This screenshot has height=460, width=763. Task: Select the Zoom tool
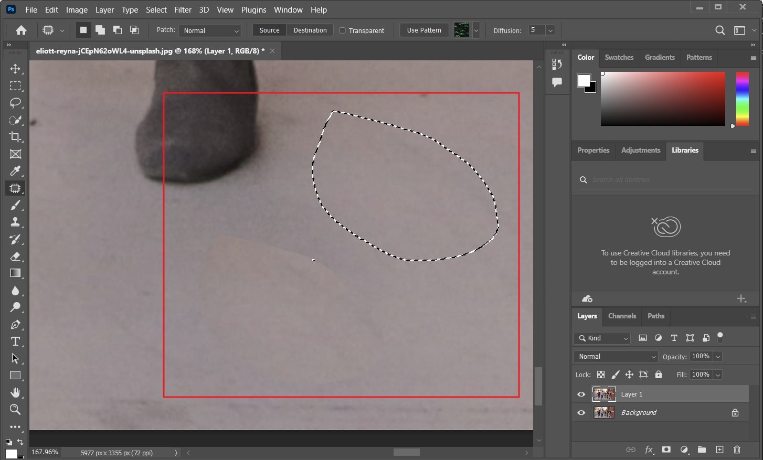point(15,410)
